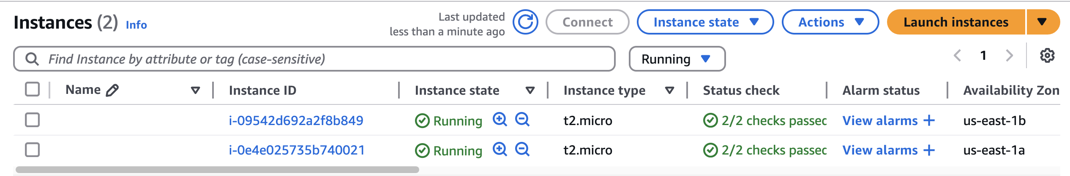Click edit pencil next to Name column

(x=112, y=90)
